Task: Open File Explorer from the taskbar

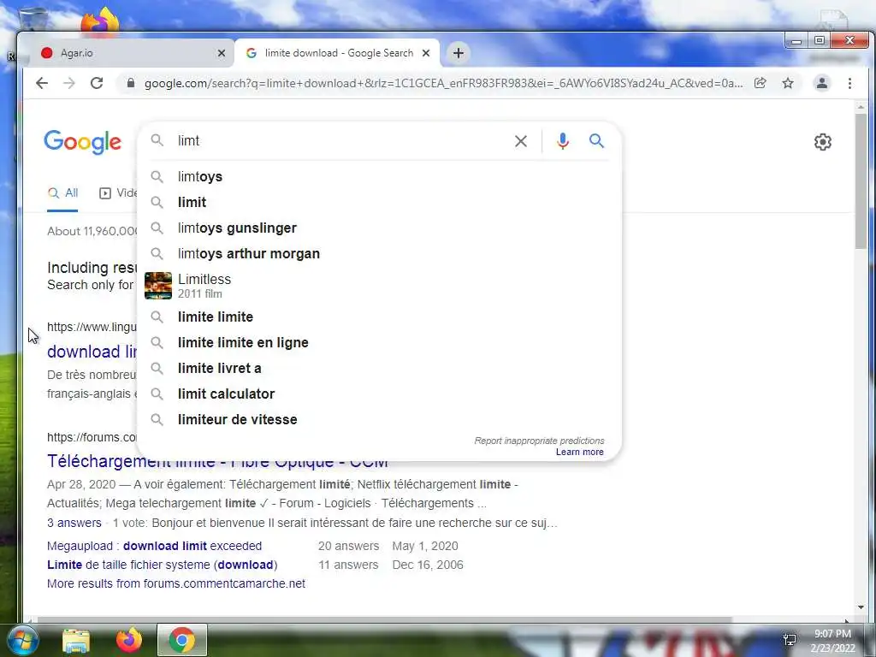Action: pyautogui.click(x=76, y=640)
